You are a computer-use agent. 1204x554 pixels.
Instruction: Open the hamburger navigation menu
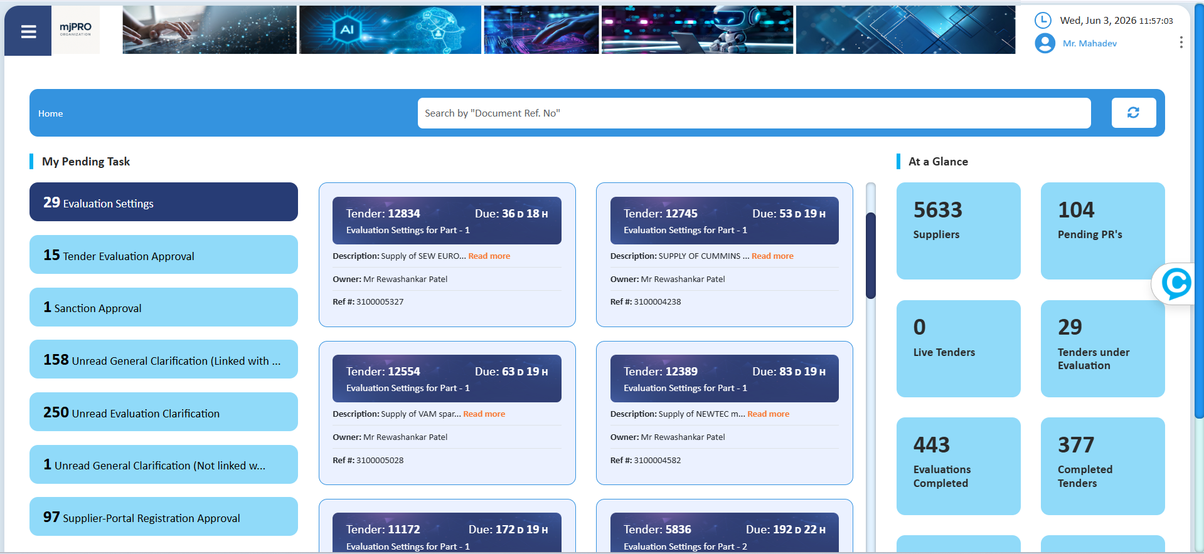28,31
